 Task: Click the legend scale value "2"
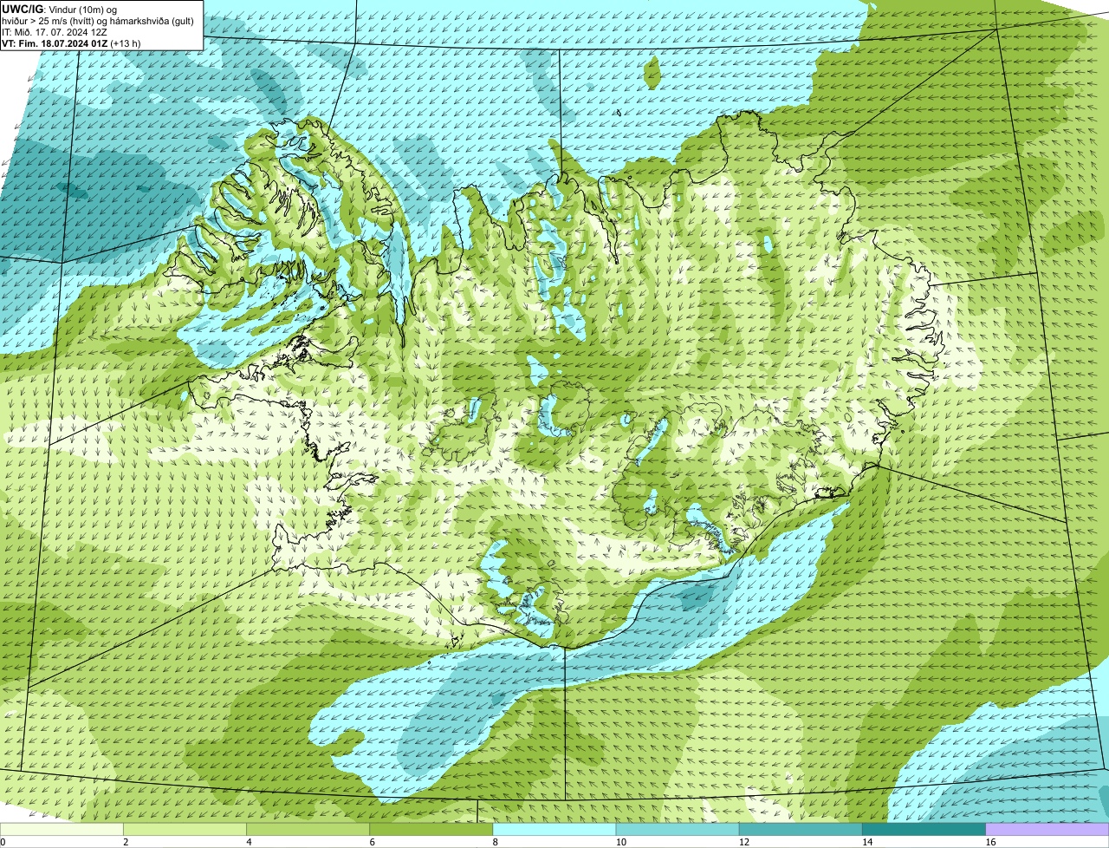pos(126,842)
